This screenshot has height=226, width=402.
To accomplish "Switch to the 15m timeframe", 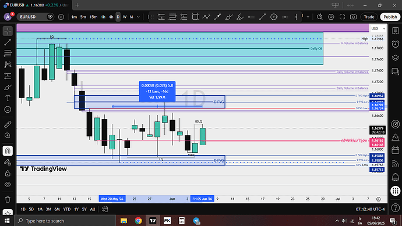I will [93, 17].
